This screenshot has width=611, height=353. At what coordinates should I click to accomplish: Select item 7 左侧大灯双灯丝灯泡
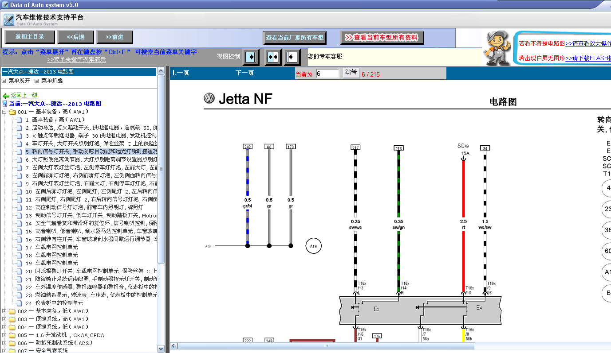(91, 167)
